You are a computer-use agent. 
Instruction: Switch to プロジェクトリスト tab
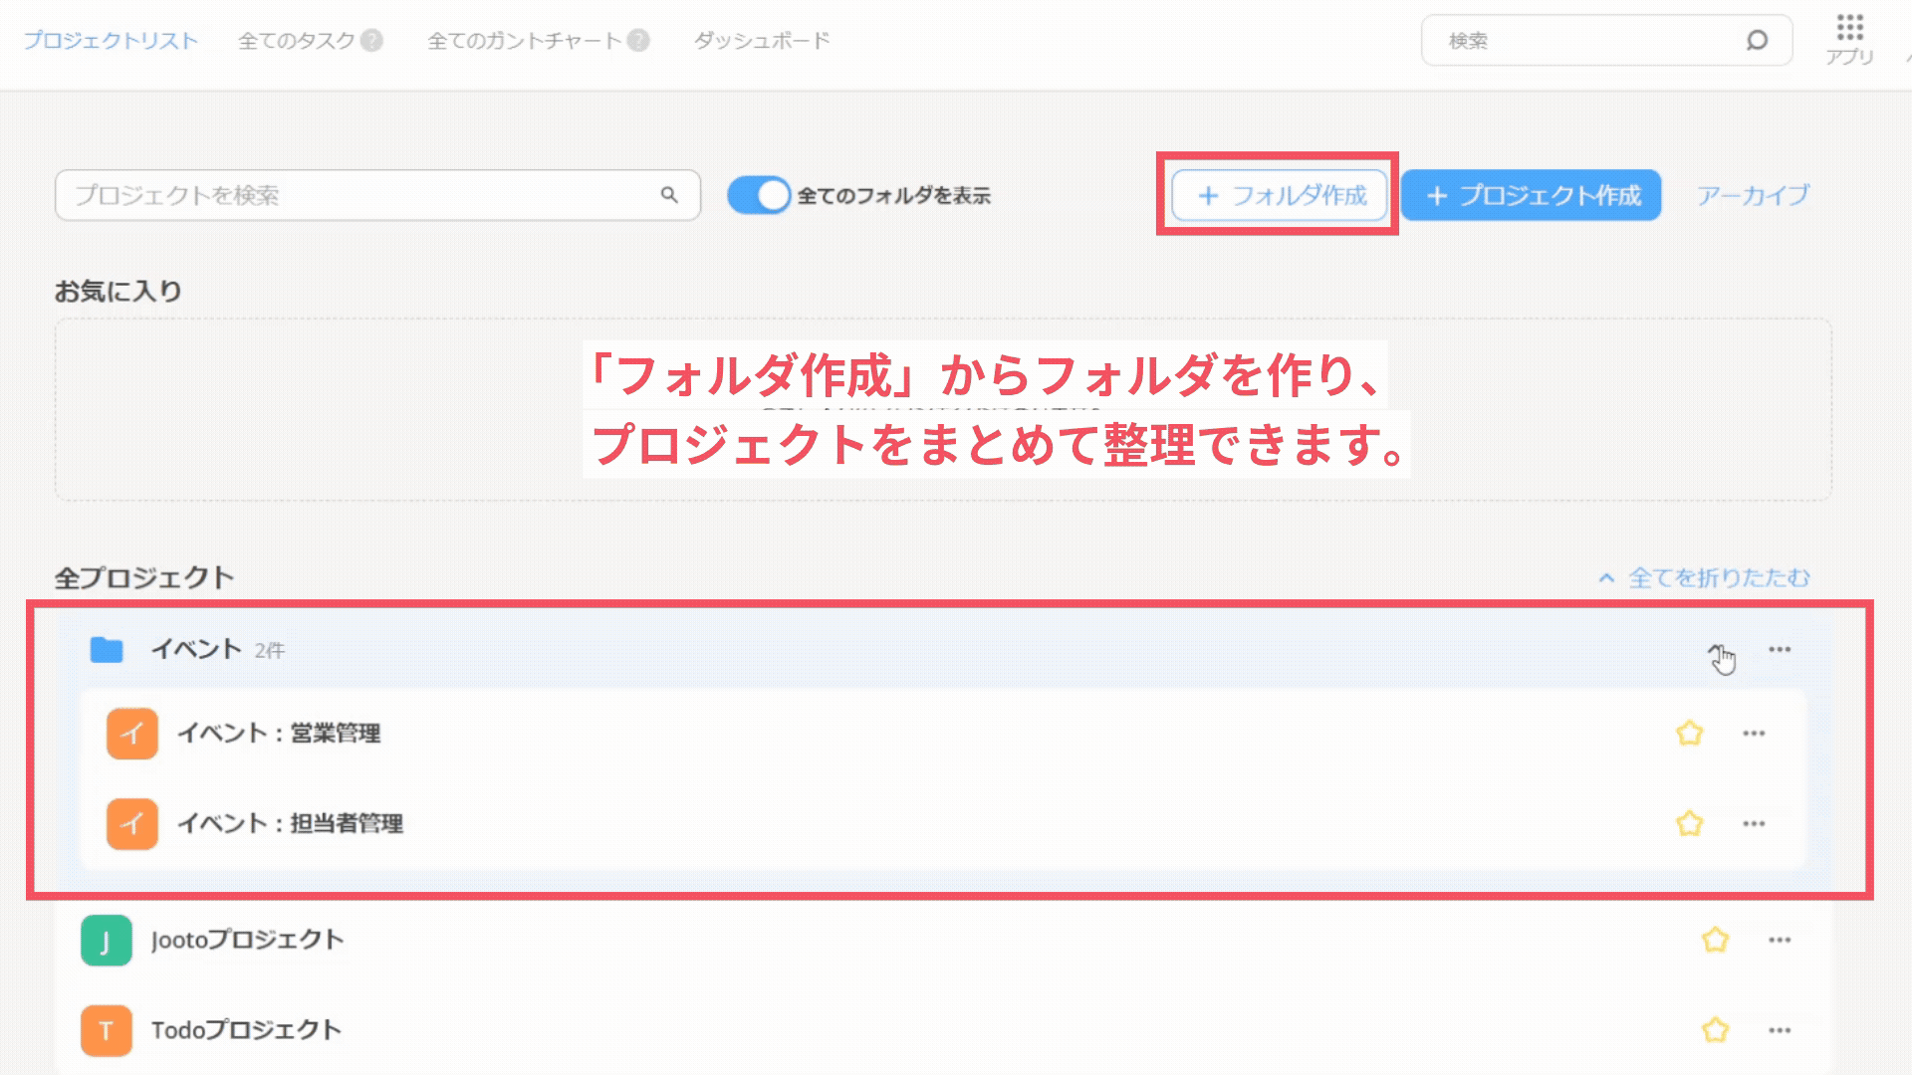[111, 41]
